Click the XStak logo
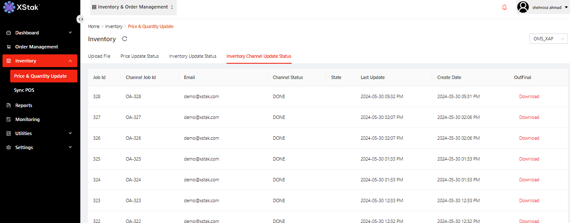570x223 pixels. point(22,7)
